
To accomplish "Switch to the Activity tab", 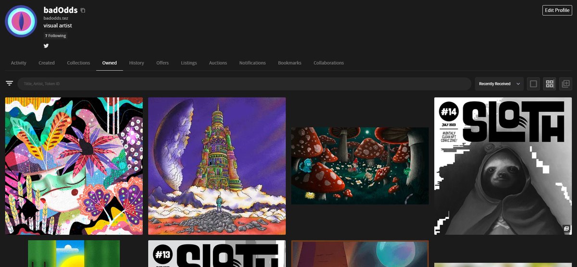I will point(19,63).
